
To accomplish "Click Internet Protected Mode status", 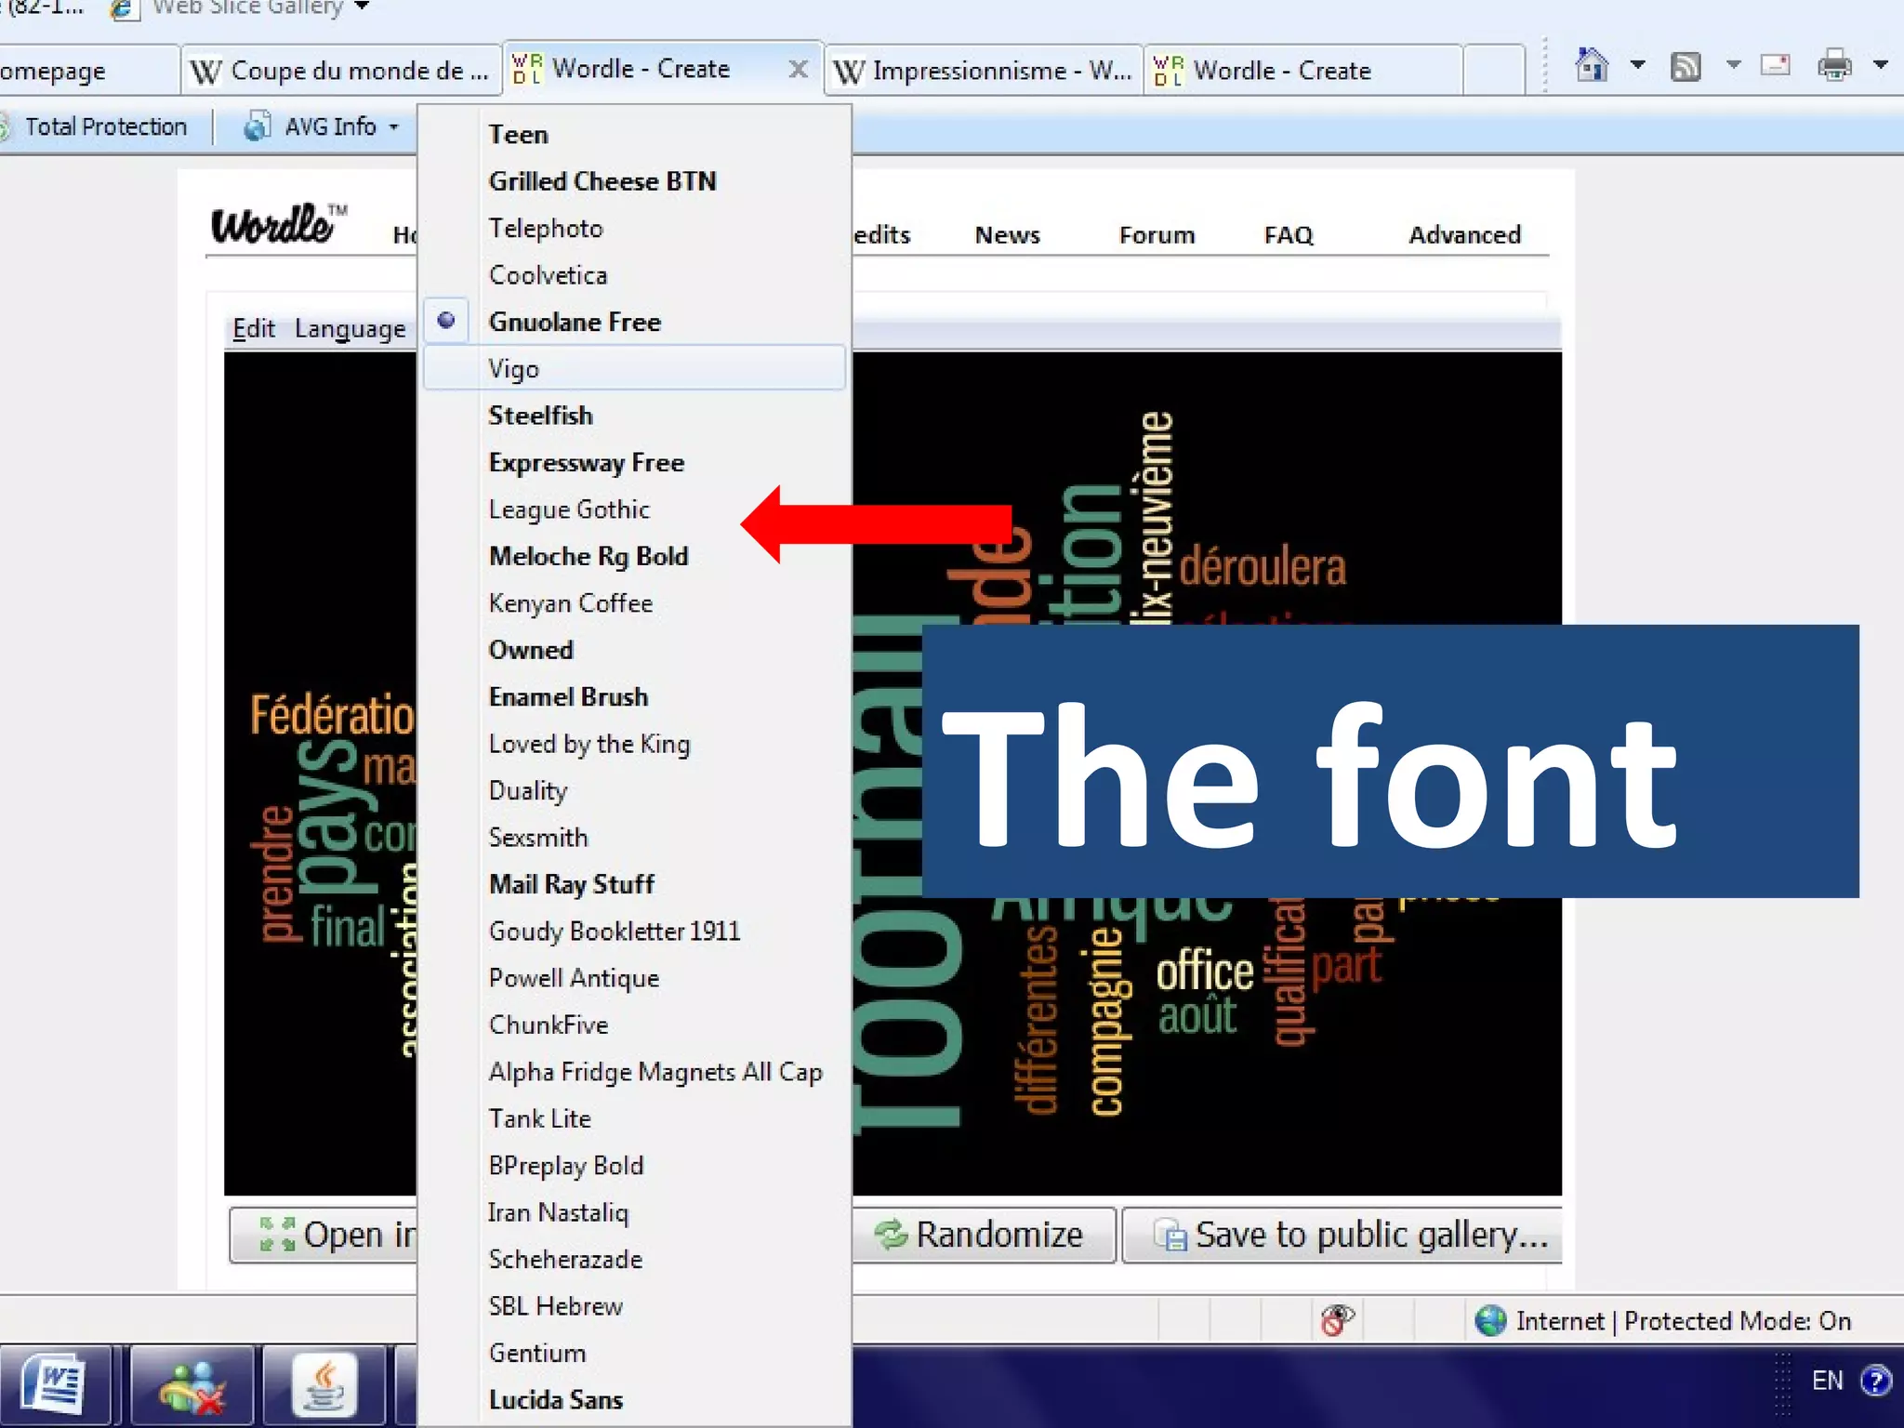I will click(x=1664, y=1321).
